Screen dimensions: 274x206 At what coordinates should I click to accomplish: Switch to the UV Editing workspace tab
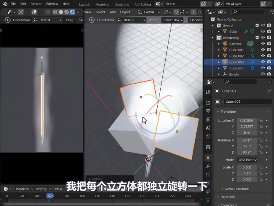click(x=143, y=5)
